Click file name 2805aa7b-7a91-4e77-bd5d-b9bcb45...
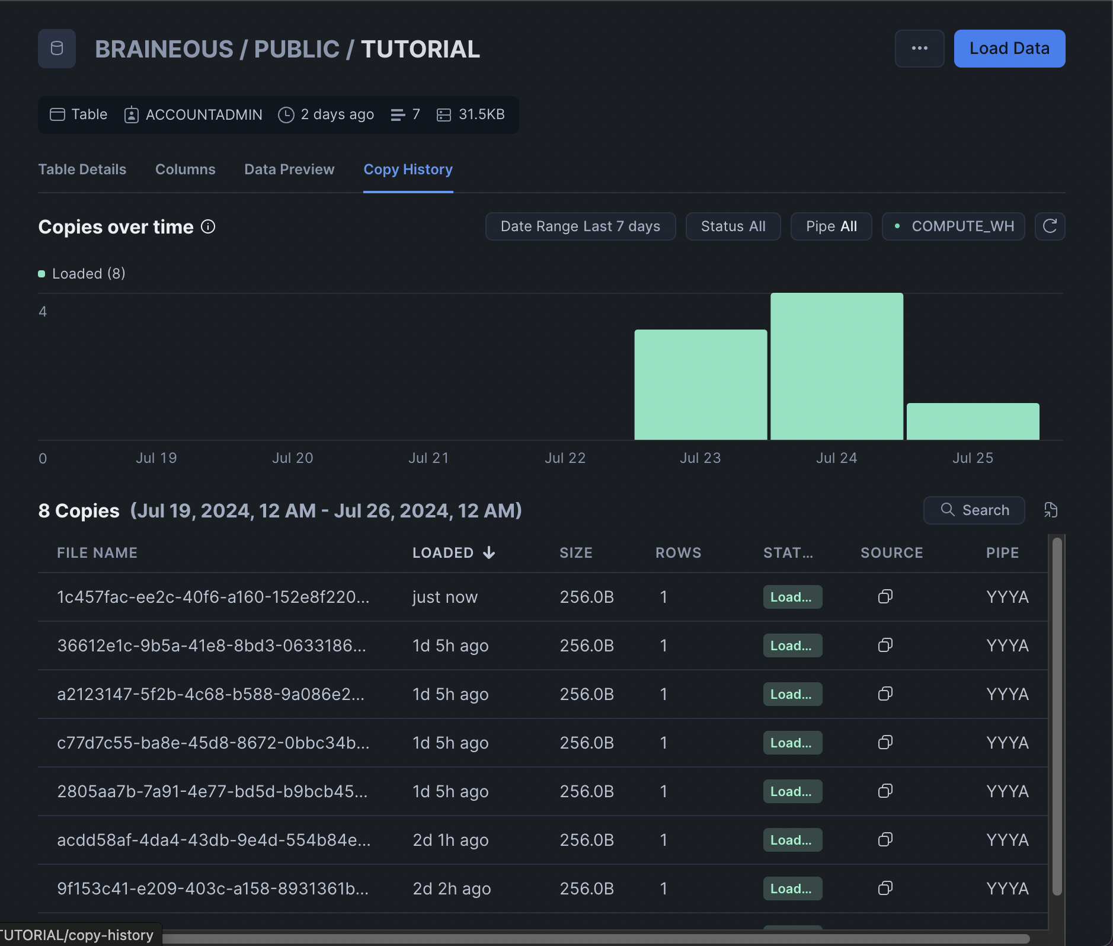 212,791
